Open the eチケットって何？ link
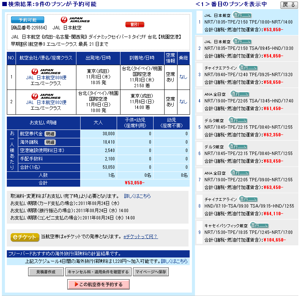This screenshot has width=301, height=296. point(141,236)
